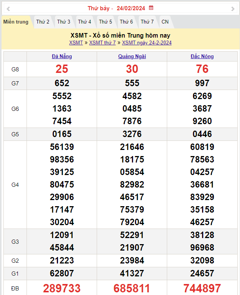Follow the XSMT ngày 24-2-2024 link
The image size is (240, 295).
[147, 43]
